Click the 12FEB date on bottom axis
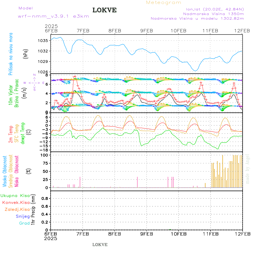Viewport: 253px width, 253px height. (x=242, y=234)
